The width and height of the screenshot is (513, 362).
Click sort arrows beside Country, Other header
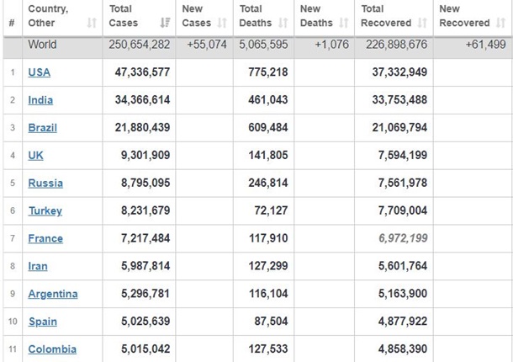(x=91, y=24)
